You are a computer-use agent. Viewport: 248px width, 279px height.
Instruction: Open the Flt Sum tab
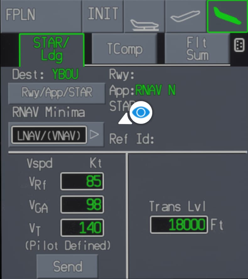pos(197,49)
